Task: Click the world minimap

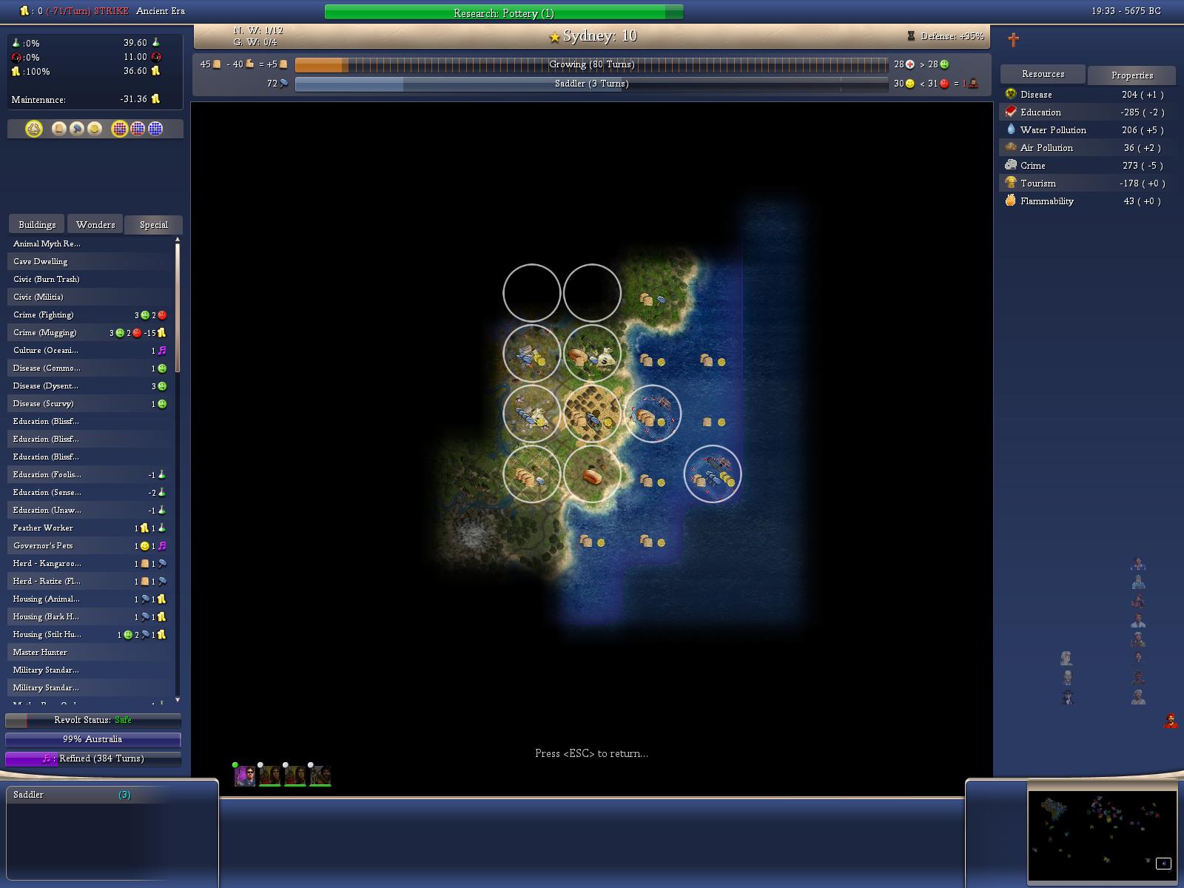Action: [1102, 835]
